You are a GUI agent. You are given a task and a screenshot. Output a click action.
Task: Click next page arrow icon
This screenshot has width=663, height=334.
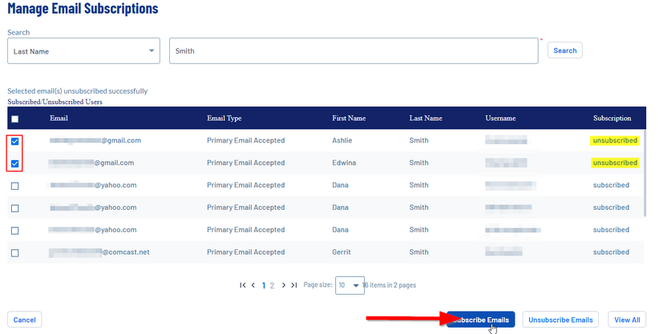pos(283,285)
